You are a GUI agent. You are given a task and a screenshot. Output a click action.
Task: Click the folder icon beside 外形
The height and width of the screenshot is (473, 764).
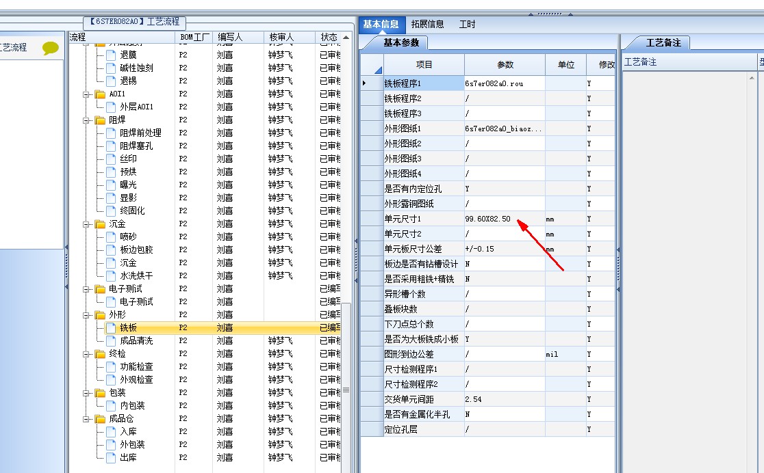point(100,315)
